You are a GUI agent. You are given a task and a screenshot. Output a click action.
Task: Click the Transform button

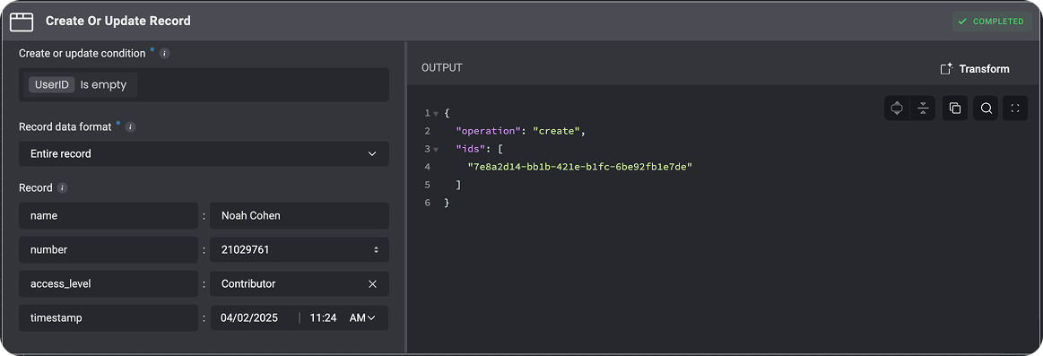(975, 68)
